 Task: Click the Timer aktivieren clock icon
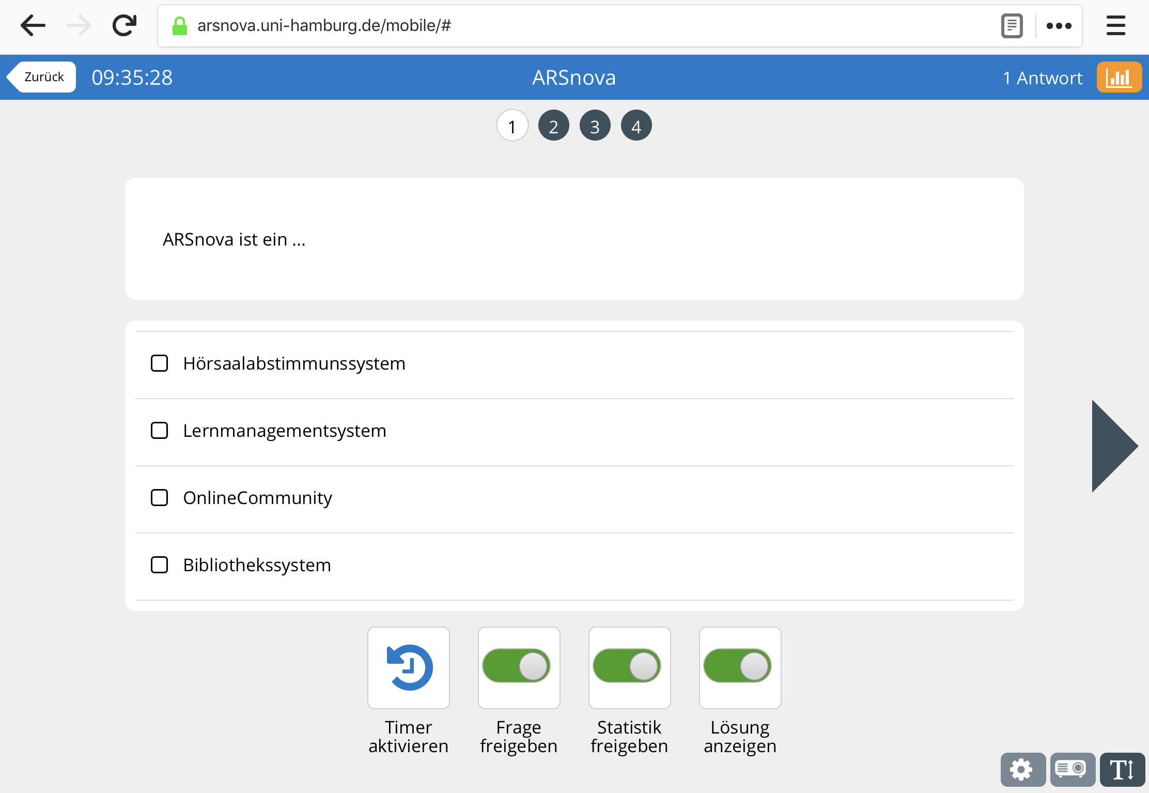[x=409, y=667]
